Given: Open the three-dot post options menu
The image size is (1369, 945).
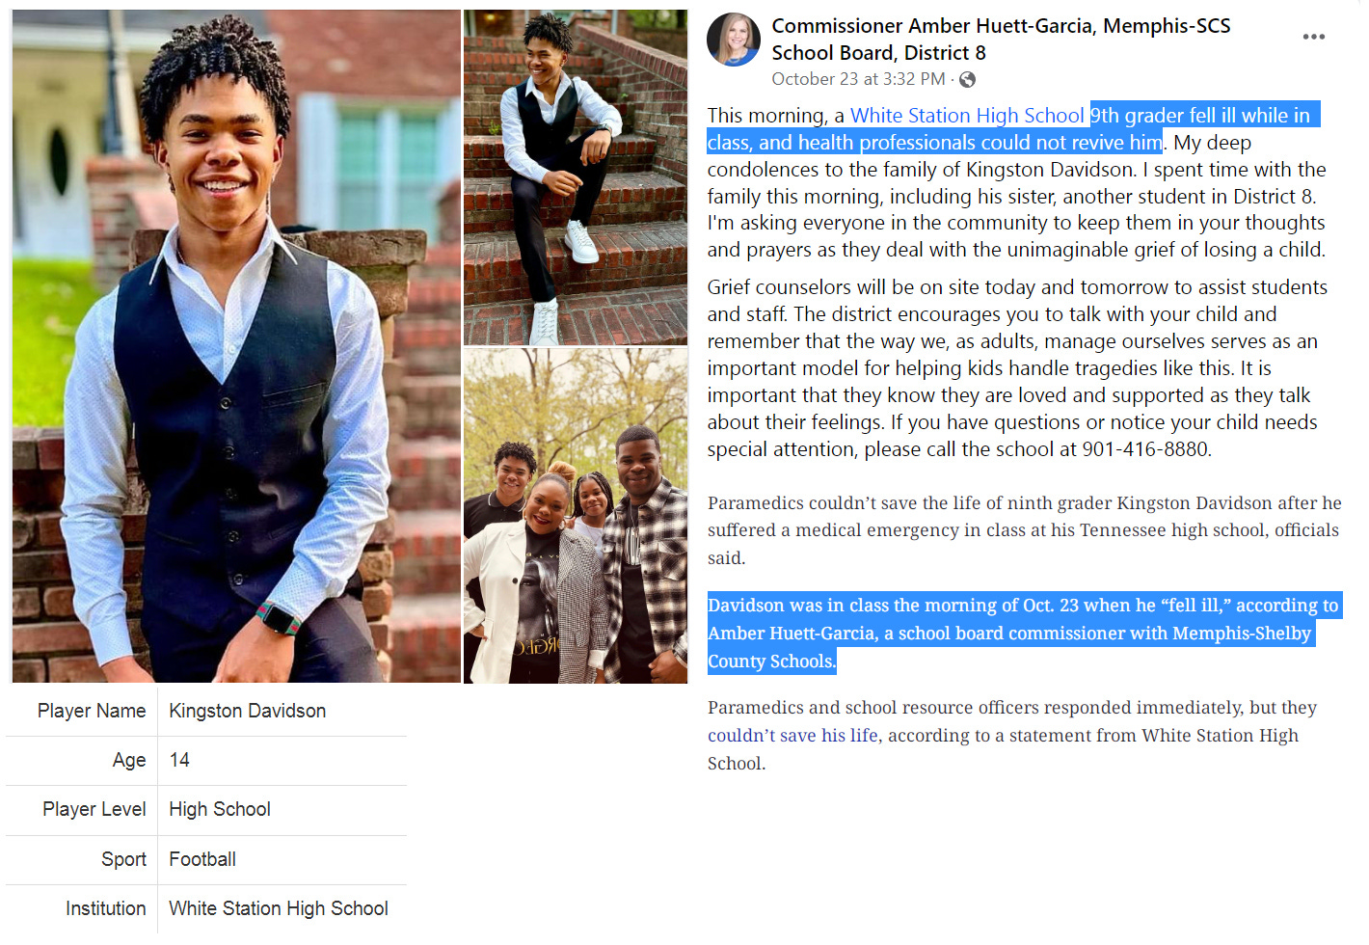Looking at the screenshot, I should 1313,37.
